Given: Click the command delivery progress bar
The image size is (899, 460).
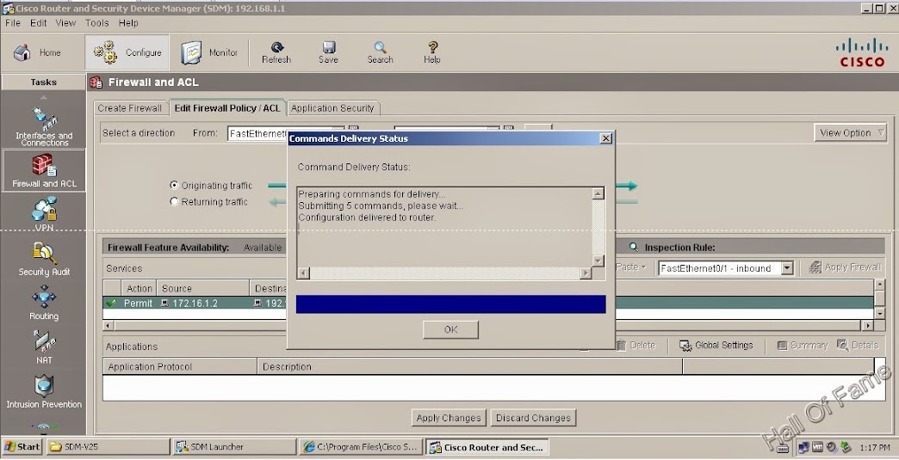Looking at the screenshot, I should pyautogui.click(x=450, y=304).
